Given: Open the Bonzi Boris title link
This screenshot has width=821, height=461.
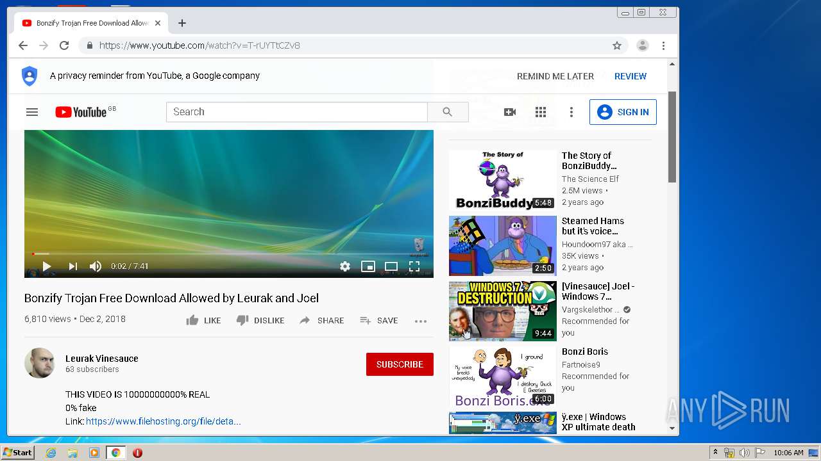Looking at the screenshot, I should click(x=585, y=352).
